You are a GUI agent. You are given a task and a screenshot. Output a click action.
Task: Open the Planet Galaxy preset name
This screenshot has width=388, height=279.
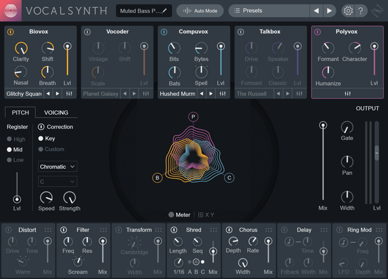[x=101, y=94]
